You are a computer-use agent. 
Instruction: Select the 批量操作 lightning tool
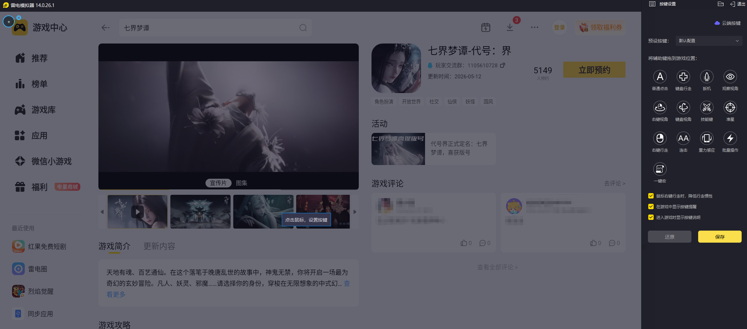(x=730, y=139)
